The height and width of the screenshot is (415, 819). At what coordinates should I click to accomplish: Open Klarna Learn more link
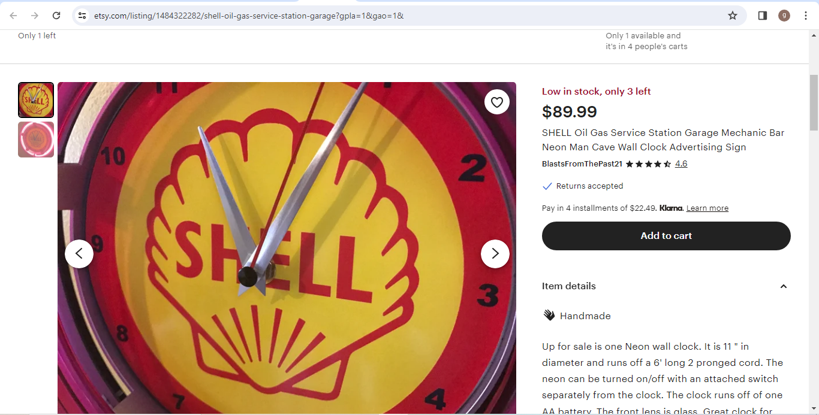point(707,208)
